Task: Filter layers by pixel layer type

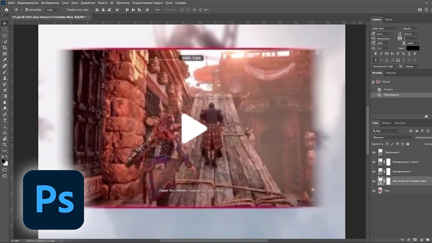Action: pos(411,131)
